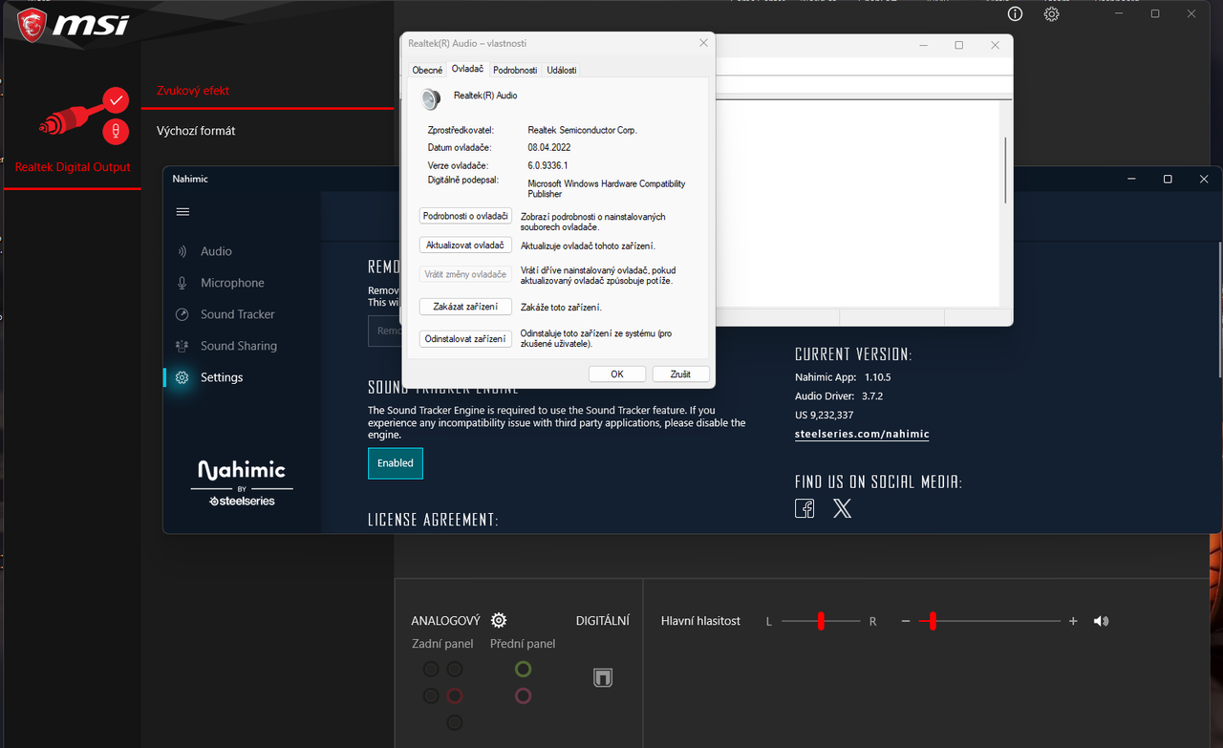Click the LICENSE AGREEMENT heading

(433, 520)
